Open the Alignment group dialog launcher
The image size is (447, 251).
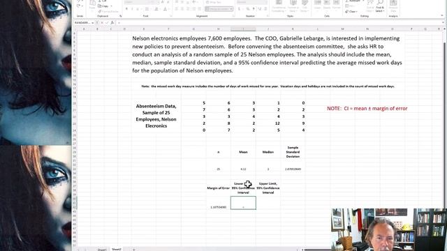[234, 16]
